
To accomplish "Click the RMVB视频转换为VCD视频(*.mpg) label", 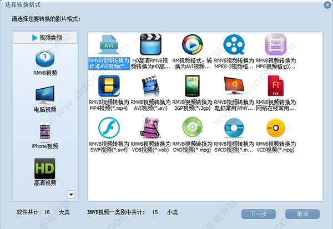I will tap(276, 147).
